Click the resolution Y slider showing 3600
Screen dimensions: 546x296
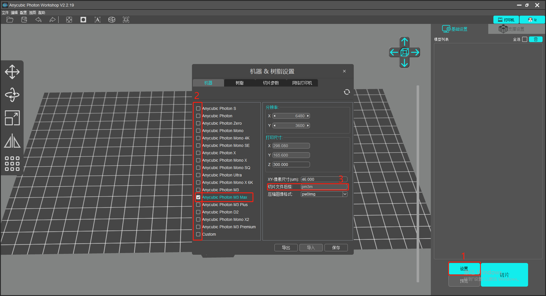pyautogui.click(x=291, y=126)
